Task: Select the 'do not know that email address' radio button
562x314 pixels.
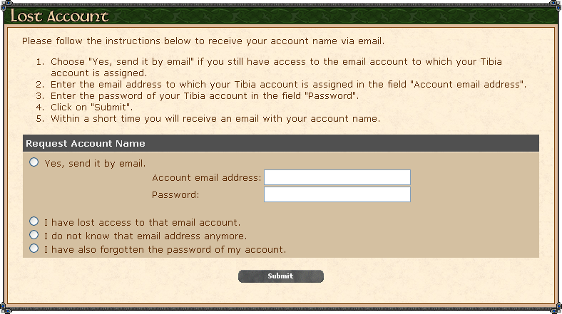Action: pos(34,235)
